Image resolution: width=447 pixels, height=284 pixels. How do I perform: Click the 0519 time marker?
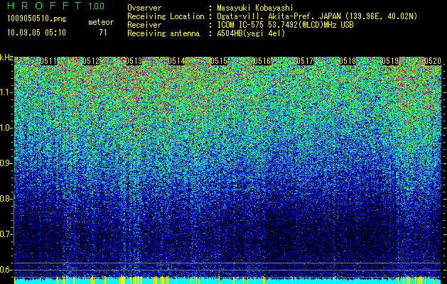390,61
